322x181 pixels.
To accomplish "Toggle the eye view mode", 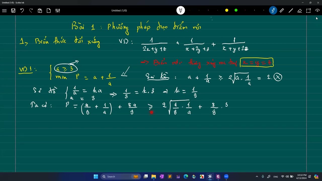I will [x=317, y=11].
